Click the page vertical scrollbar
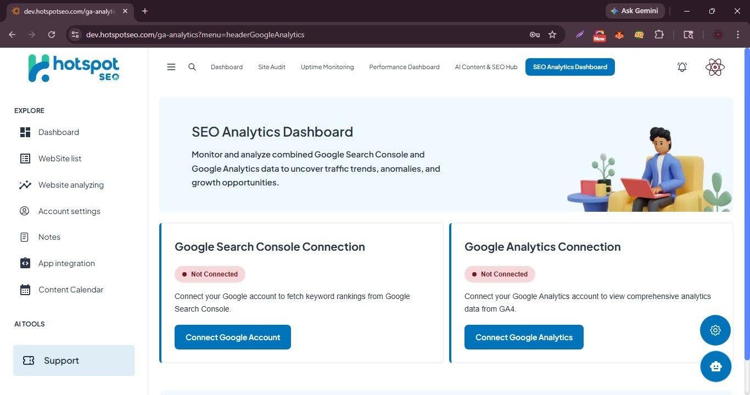Image resolution: width=750 pixels, height=395 pixels. (x=746, y=203)
